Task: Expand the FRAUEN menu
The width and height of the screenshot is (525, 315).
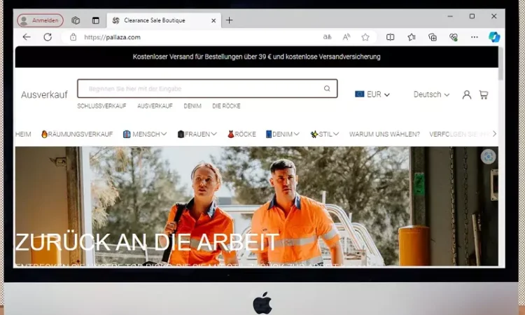Action: tap(197, 134)
